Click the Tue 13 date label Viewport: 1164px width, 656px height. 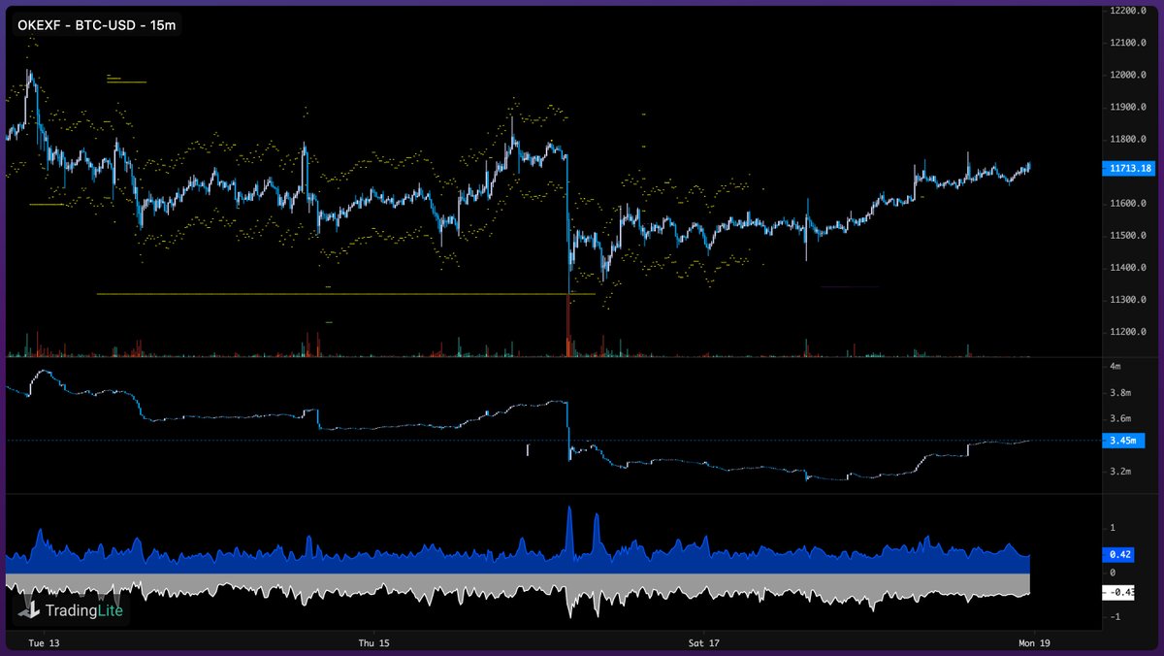pyautogui.click(x=45, y=642)
